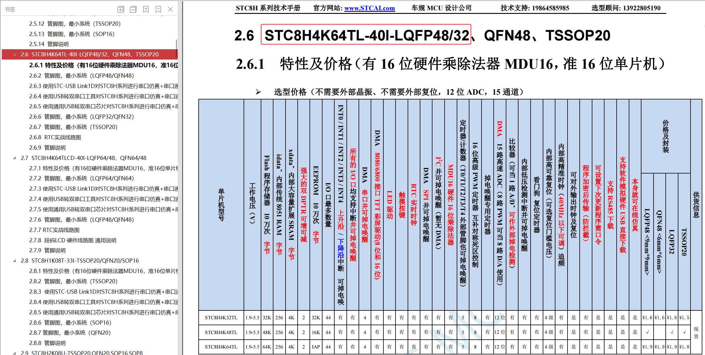This screenshot has width=705, height=355.
Task: Click the 32K Flash cell in STC8H4K32TL row
Action: click(x=267, y=318)
